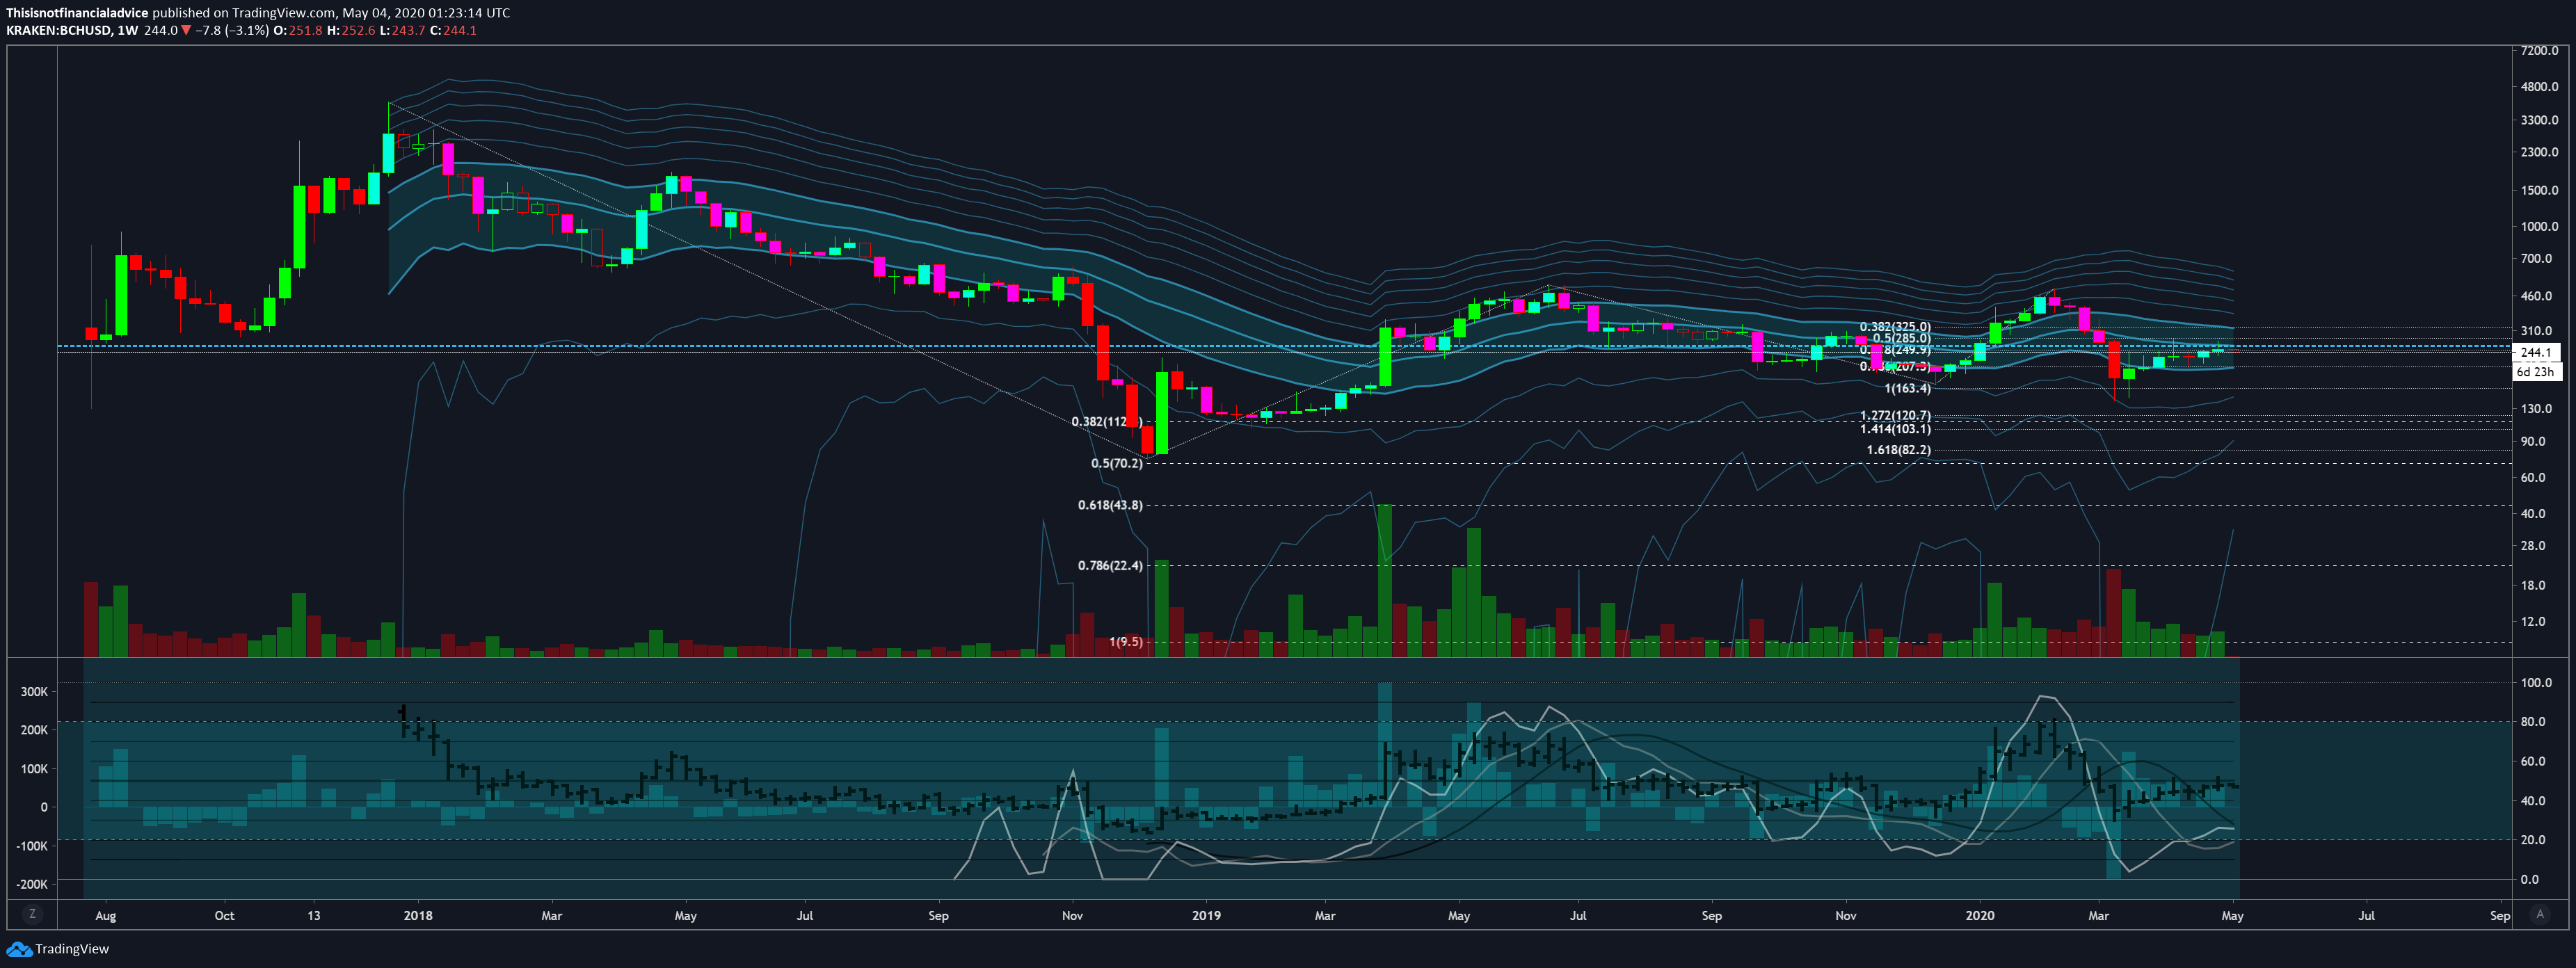Click the Aug time axis label
Screen dimensions: 2576x968
[105, 915]
